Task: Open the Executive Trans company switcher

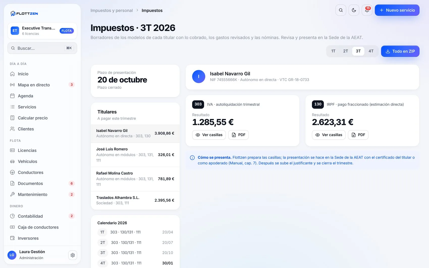Action: [42, 31]
